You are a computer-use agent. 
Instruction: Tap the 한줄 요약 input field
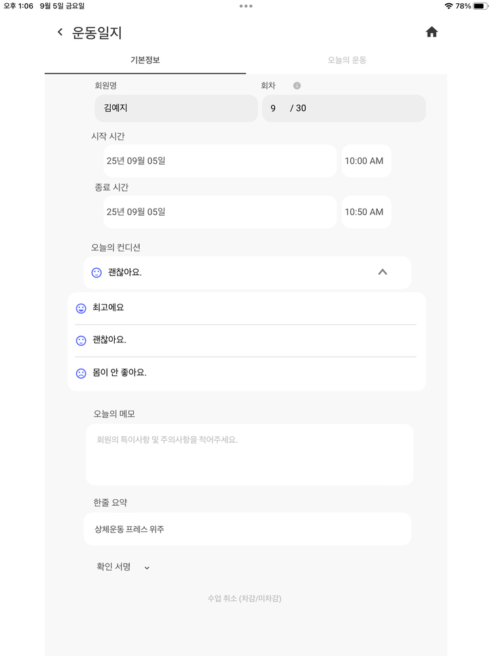tap(247, 529)
